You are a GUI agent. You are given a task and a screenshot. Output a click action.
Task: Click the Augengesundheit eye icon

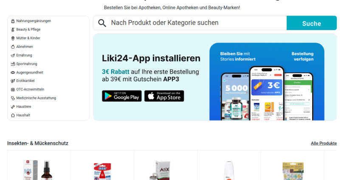click(x=13, y=72)
